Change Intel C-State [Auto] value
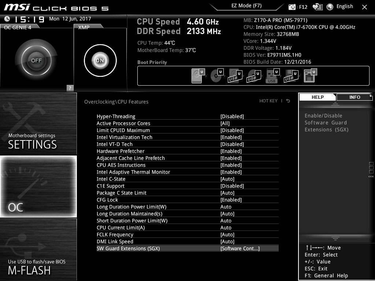The width and height of the screenshot is (375, 281). tap(227, 179)
